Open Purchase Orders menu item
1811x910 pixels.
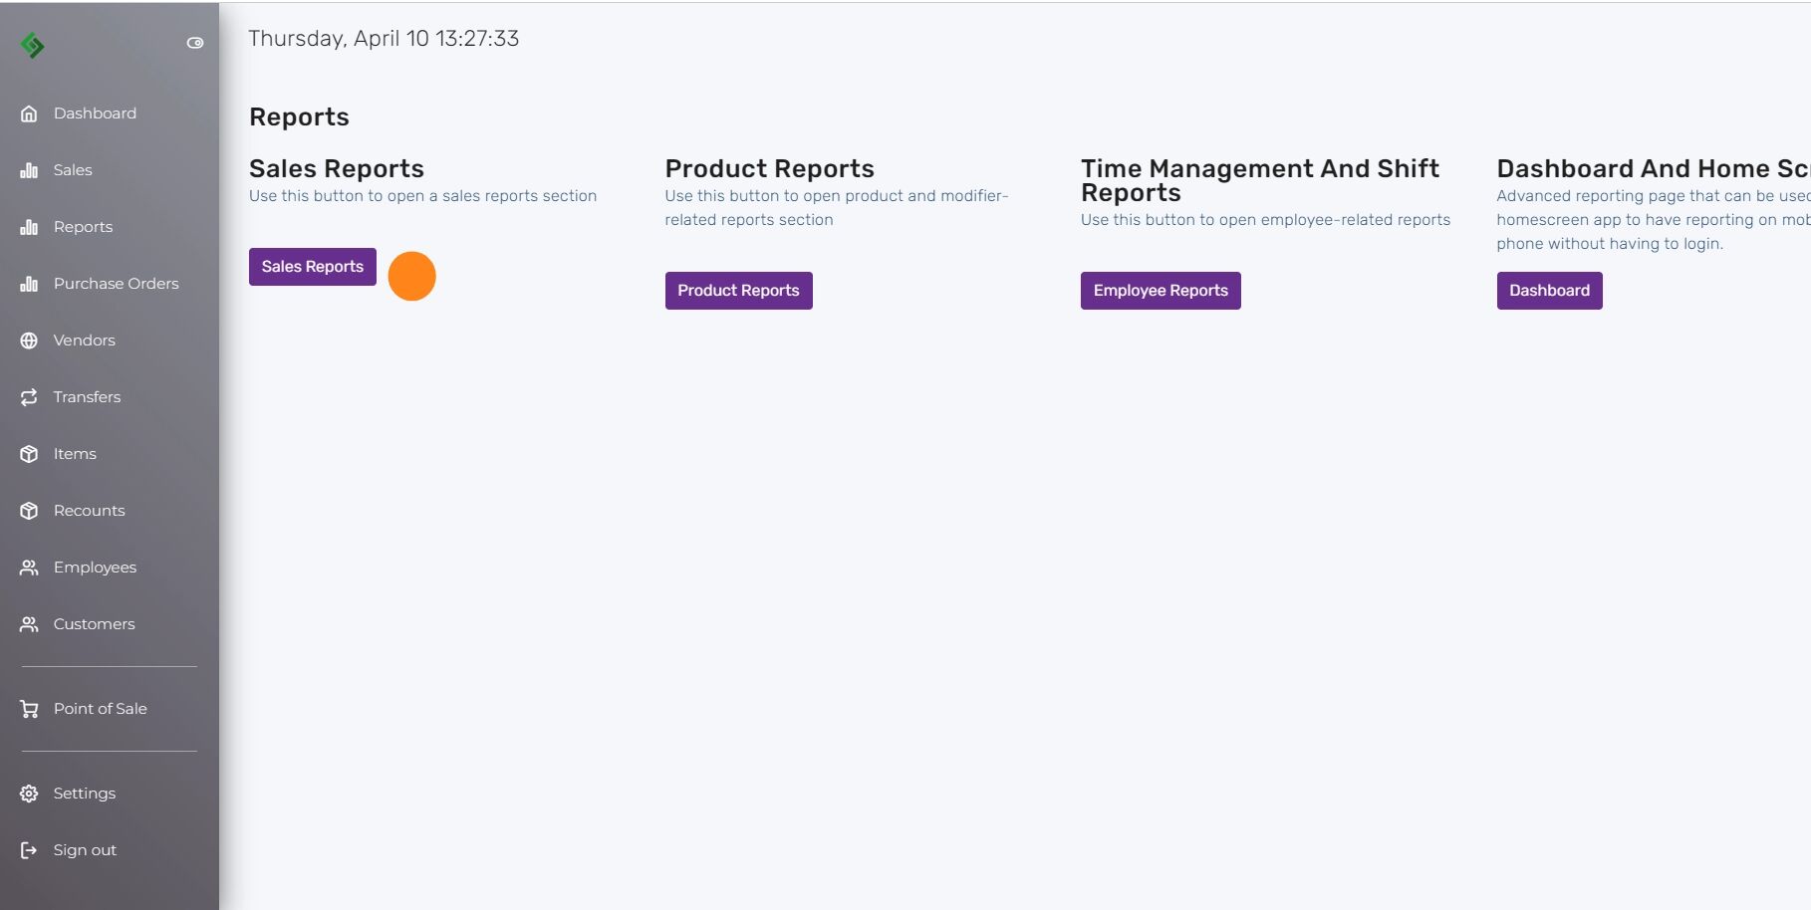click(x=117, y=284)
